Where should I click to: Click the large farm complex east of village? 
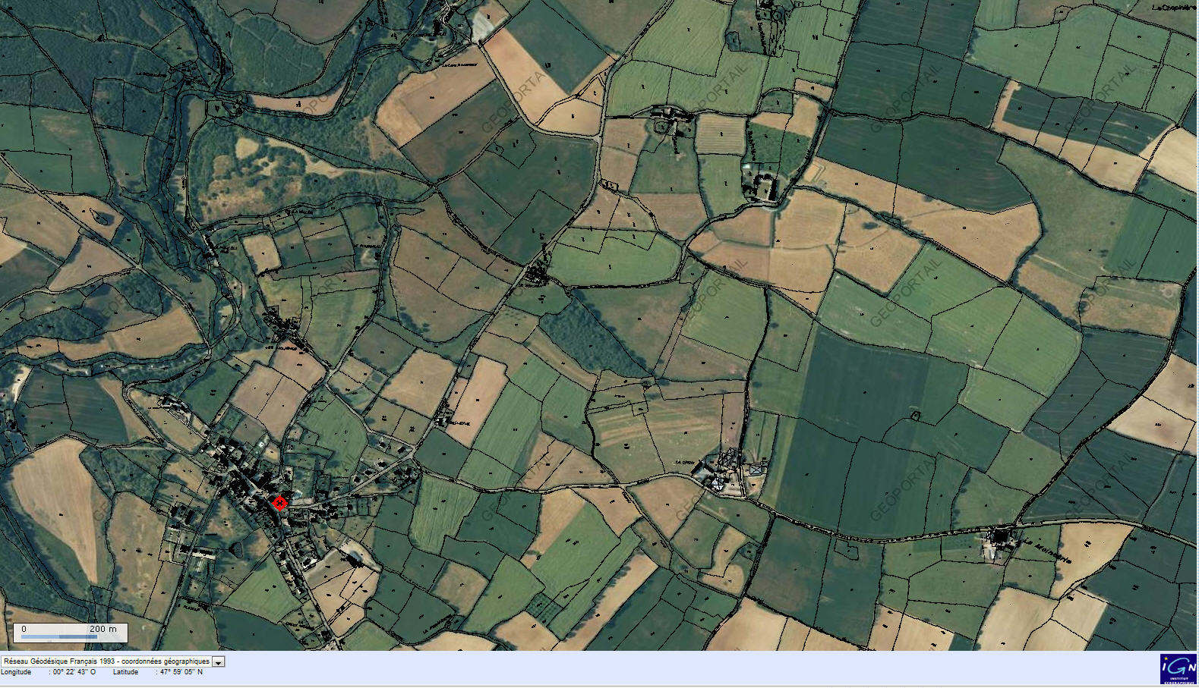pos(721,470)
